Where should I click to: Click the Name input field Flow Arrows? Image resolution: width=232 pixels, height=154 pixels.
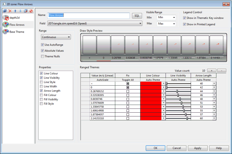click(x=88, y=16)
